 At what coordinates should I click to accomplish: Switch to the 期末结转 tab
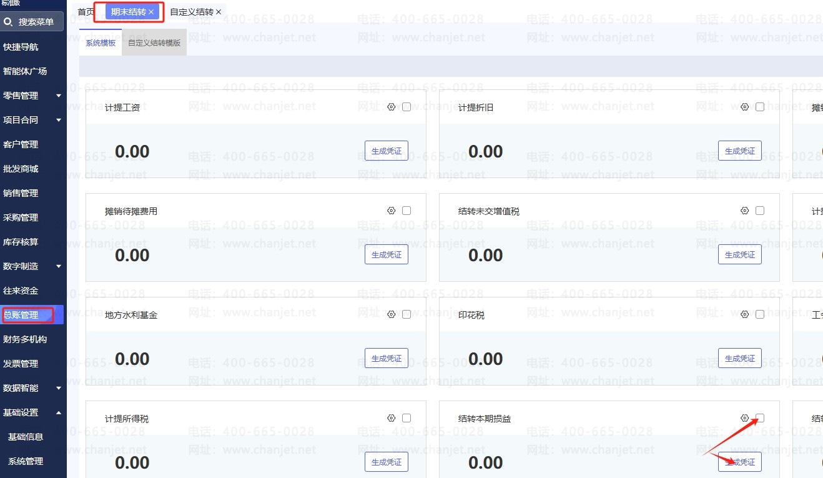coord(129,12)
